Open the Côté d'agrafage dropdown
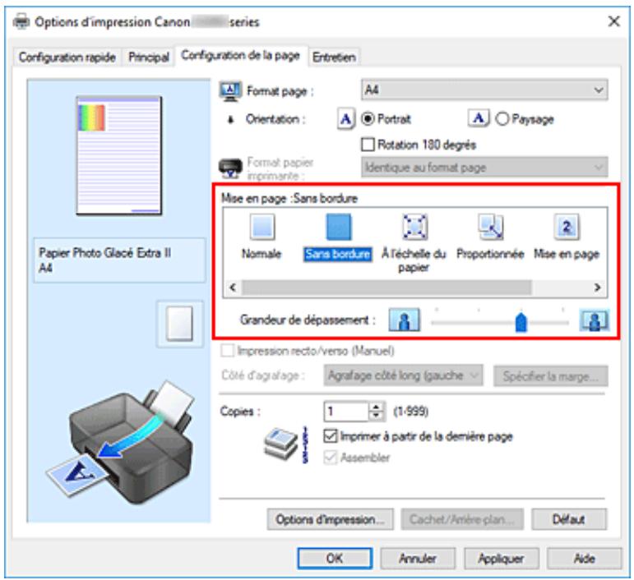634x580 pixels. point(403,375)
